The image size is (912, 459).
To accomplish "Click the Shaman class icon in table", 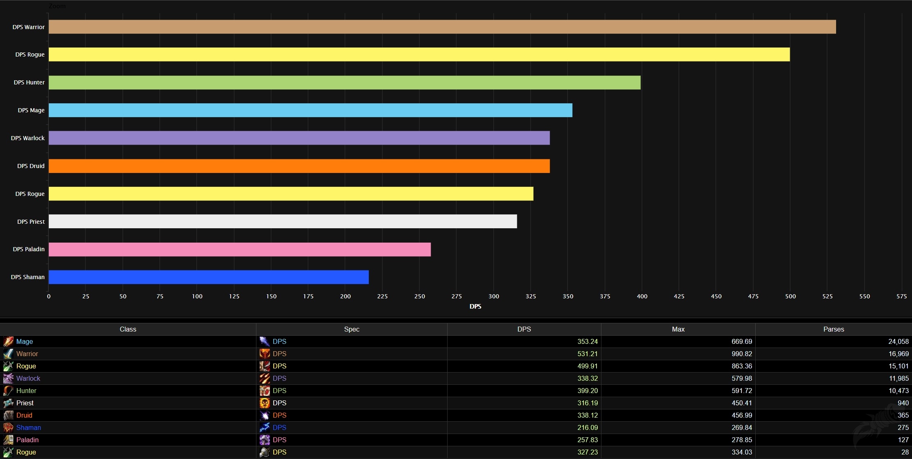I will click(x=8, y=427).
